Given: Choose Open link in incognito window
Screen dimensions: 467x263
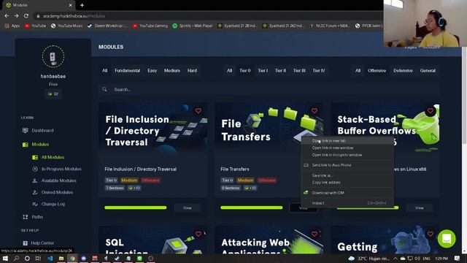Looking at the screenshot, I should click(347, 155).
